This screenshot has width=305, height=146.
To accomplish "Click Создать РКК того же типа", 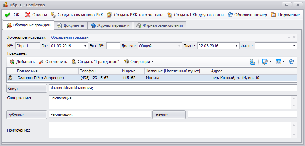I will point(135,15).
